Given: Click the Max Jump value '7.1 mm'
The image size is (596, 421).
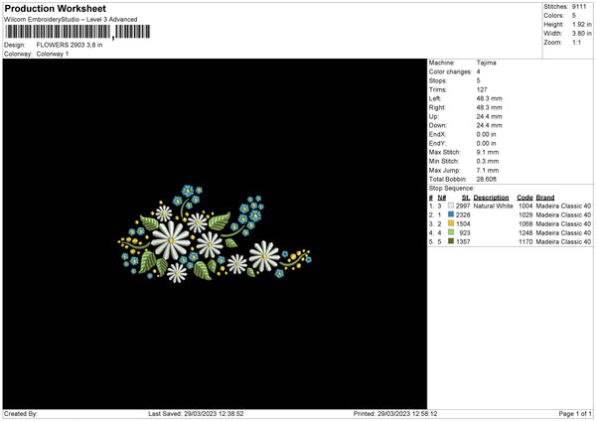Looking at the screenshot, I should click(488, 170).
